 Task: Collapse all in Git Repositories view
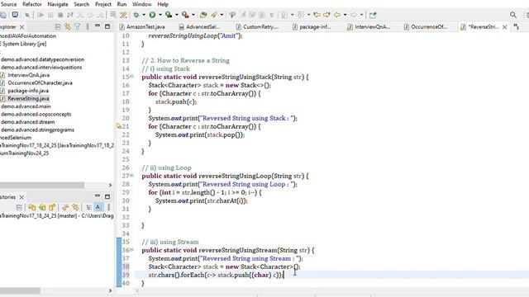19,207
